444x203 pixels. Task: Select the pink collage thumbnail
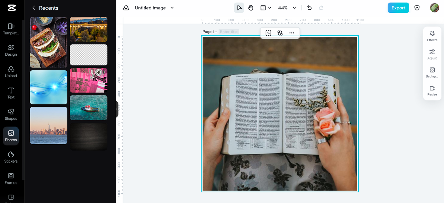click(89, 80)
